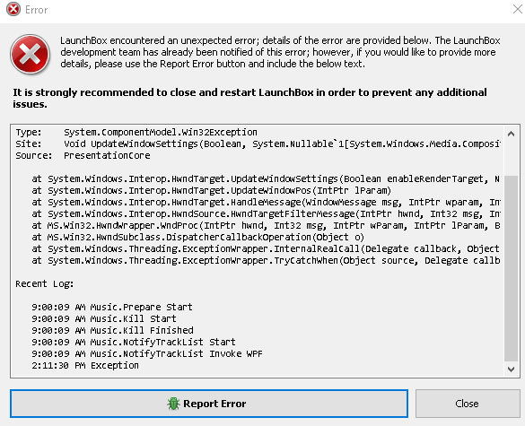Click the 'Music.NotifyTrackList Invoke WPF' log line
Image resolution: width=525 pixels, height=426 pixels.
(147, 353)
